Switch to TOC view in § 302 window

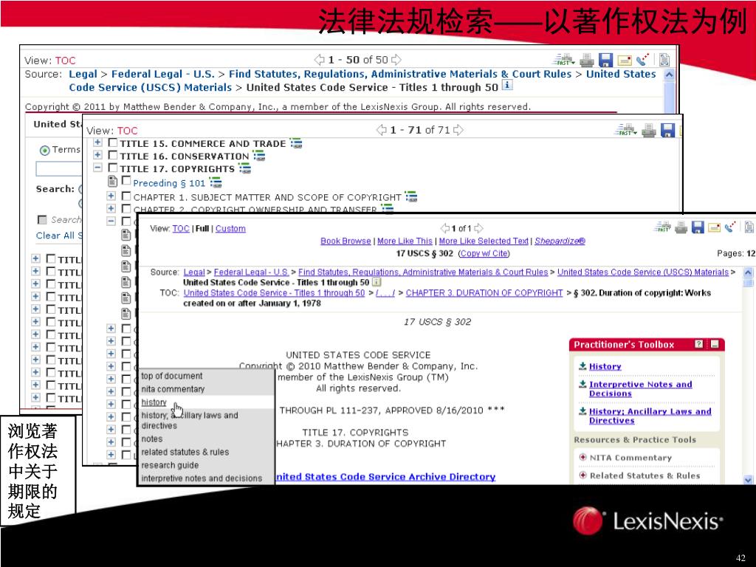181,229
